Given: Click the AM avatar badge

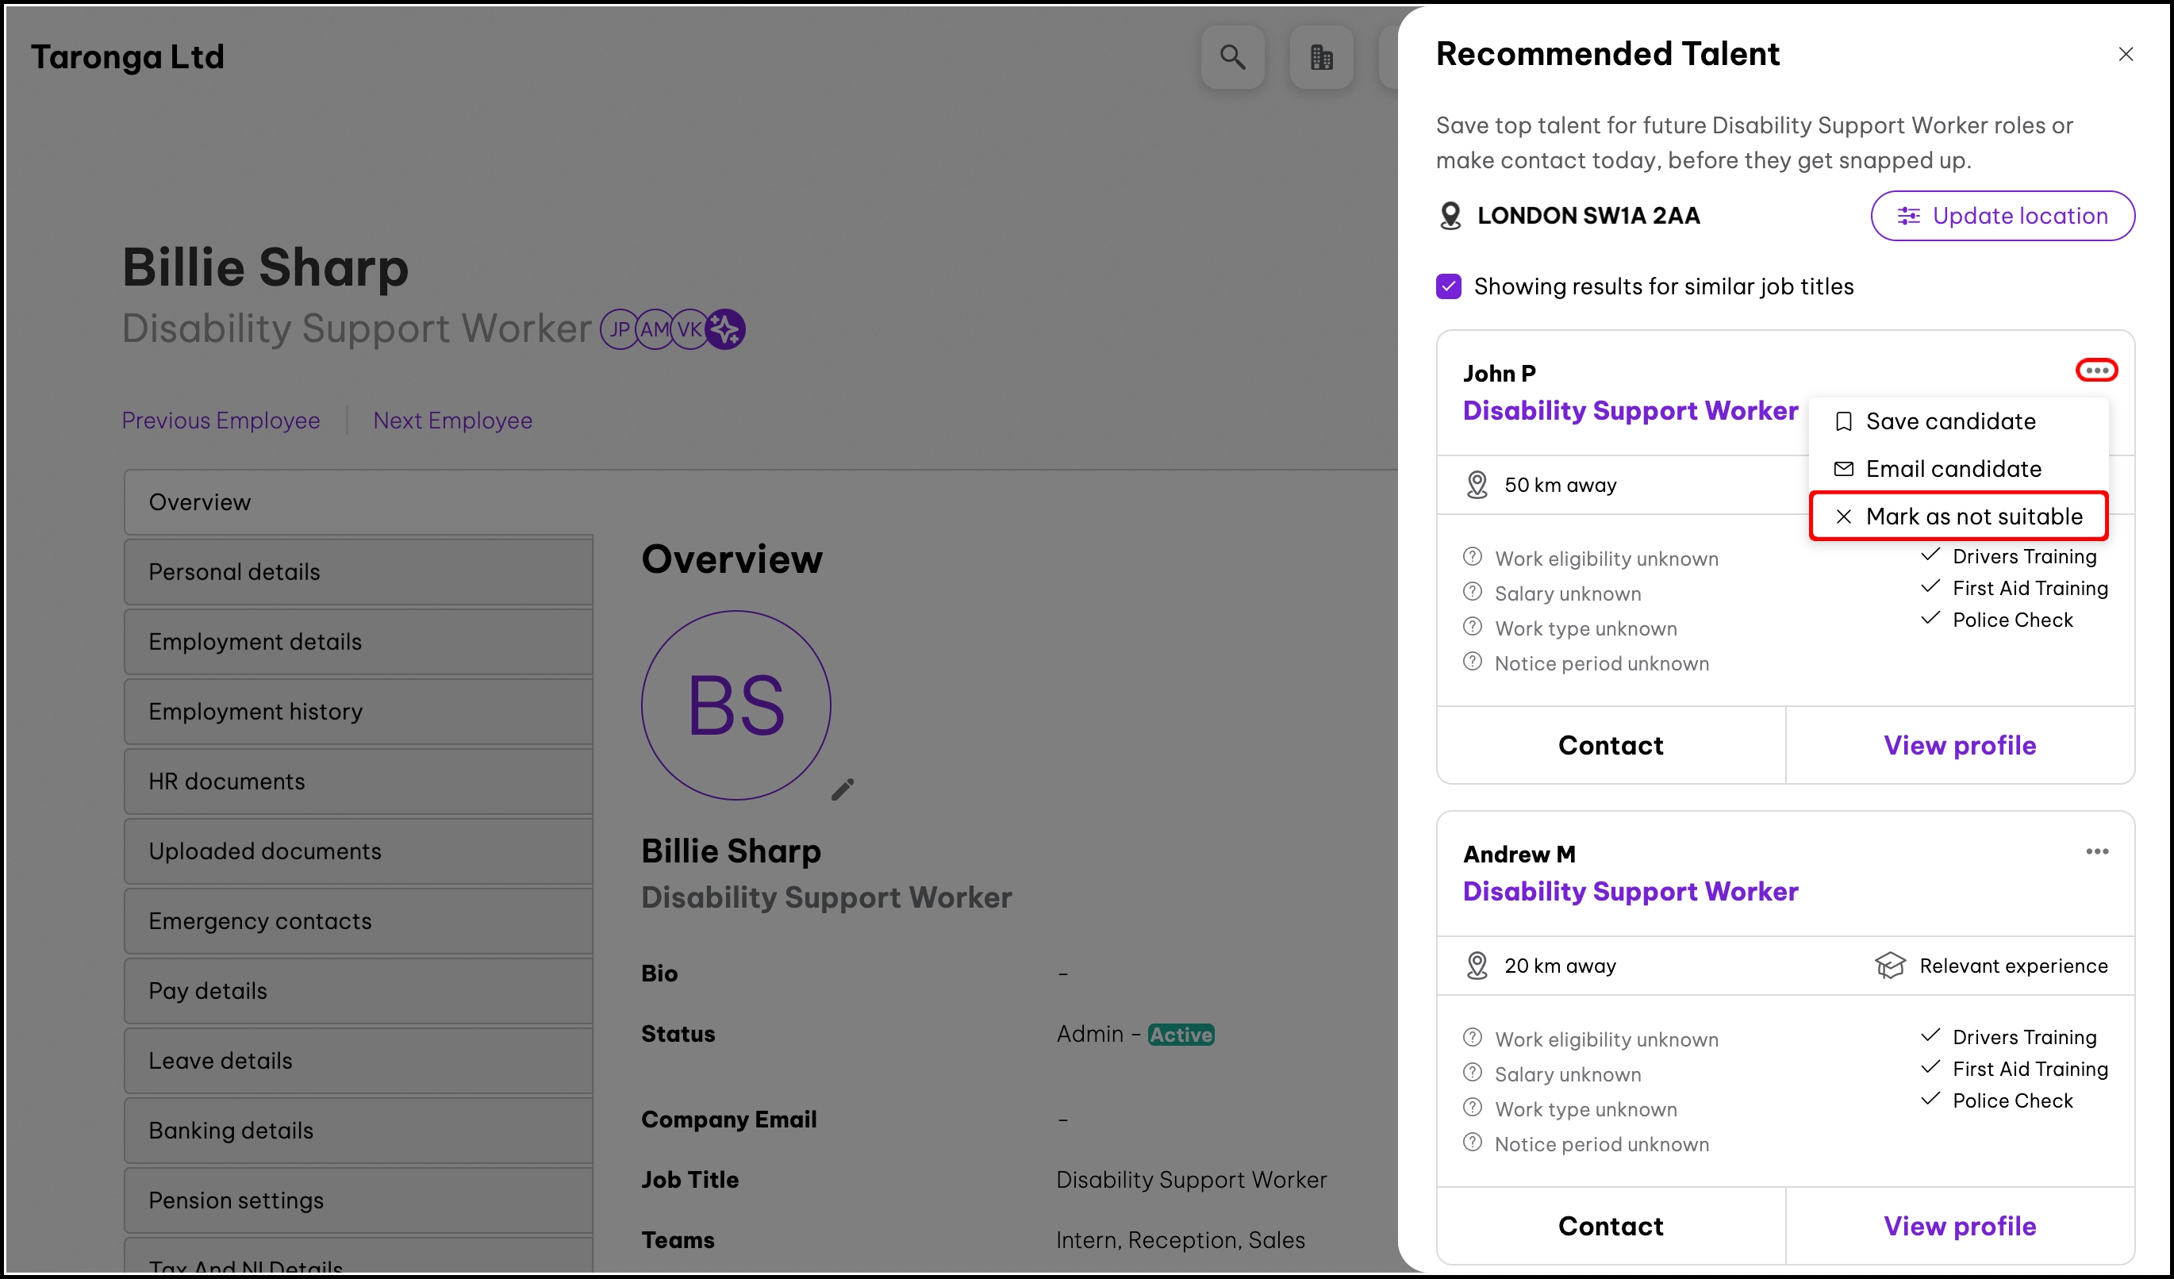Looking at the screenshot, I should [x=654, y=329].
